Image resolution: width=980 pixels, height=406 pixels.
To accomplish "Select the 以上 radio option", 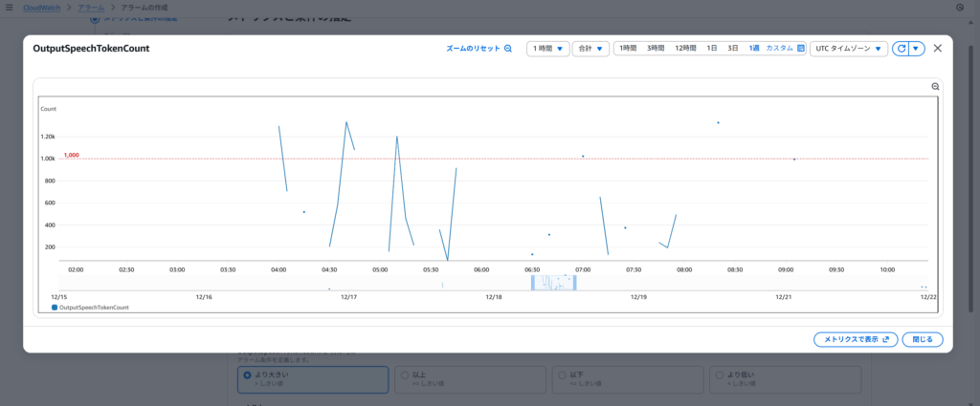I will (x=403, y=375).
